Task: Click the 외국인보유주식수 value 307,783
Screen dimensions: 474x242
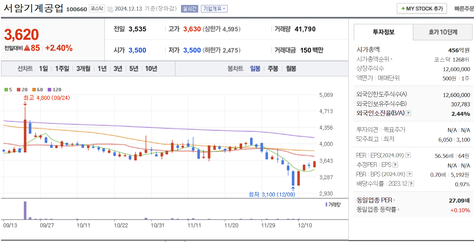Action: point(461,104)
